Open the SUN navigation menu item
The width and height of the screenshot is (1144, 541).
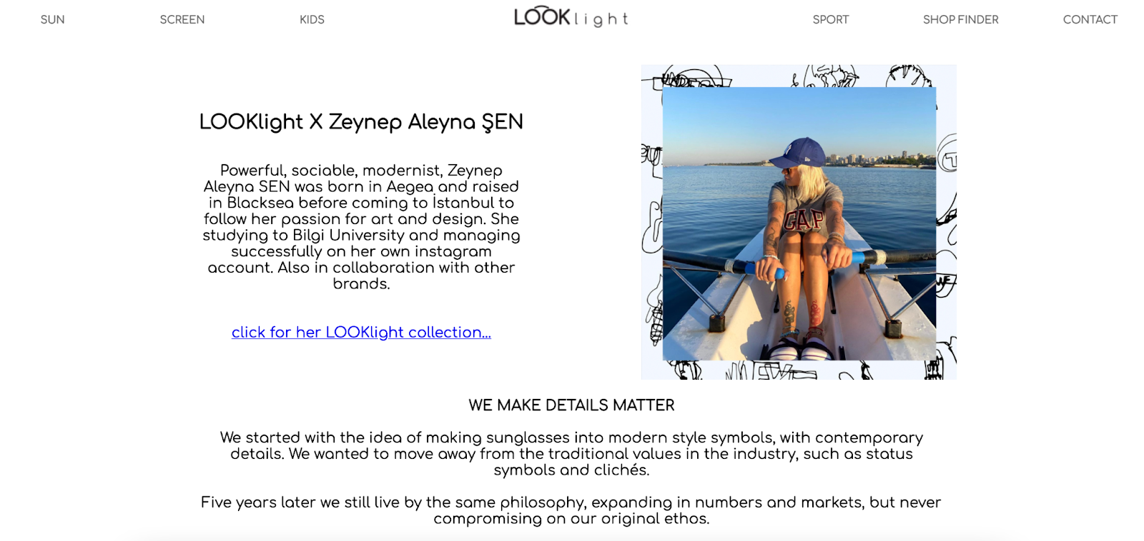pos(52,19)
